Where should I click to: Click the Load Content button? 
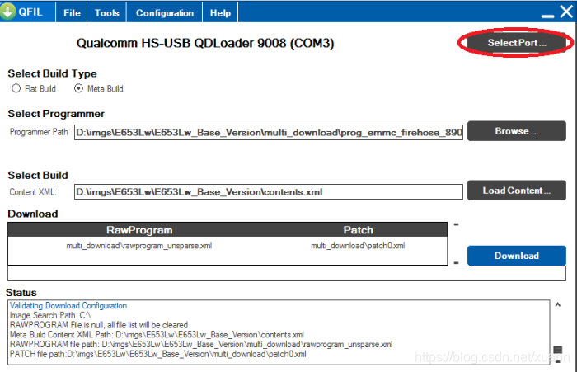(516, 191)
